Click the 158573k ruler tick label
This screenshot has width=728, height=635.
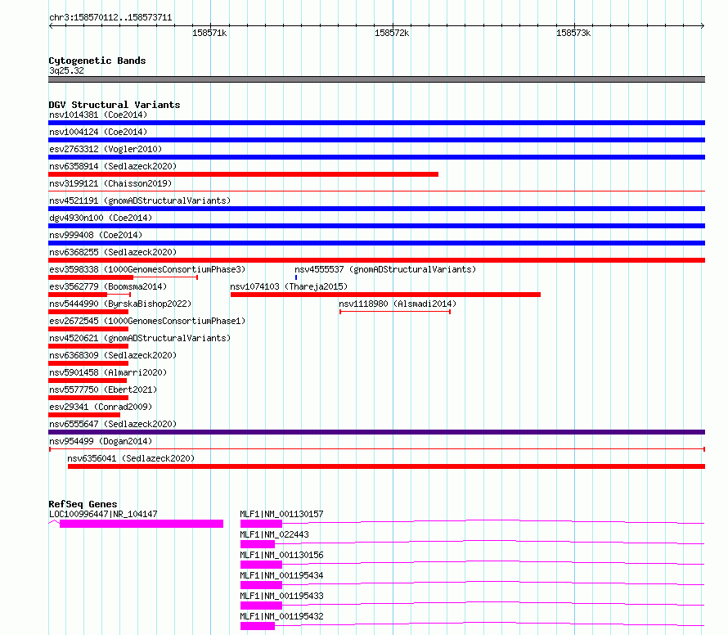(x=573, y=33)
